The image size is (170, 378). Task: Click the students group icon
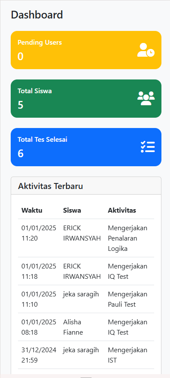(x=146, y=98)
